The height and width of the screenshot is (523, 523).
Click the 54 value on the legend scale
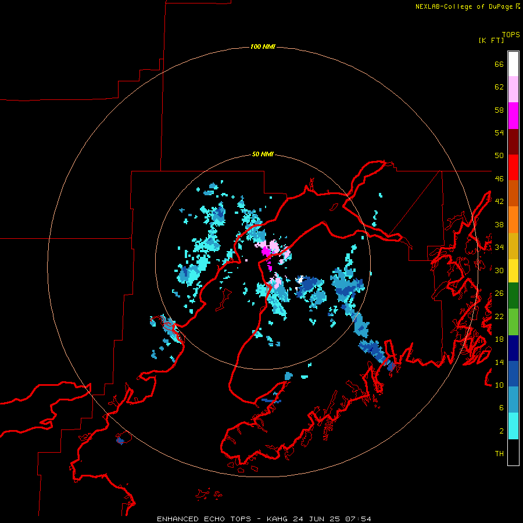499,132
